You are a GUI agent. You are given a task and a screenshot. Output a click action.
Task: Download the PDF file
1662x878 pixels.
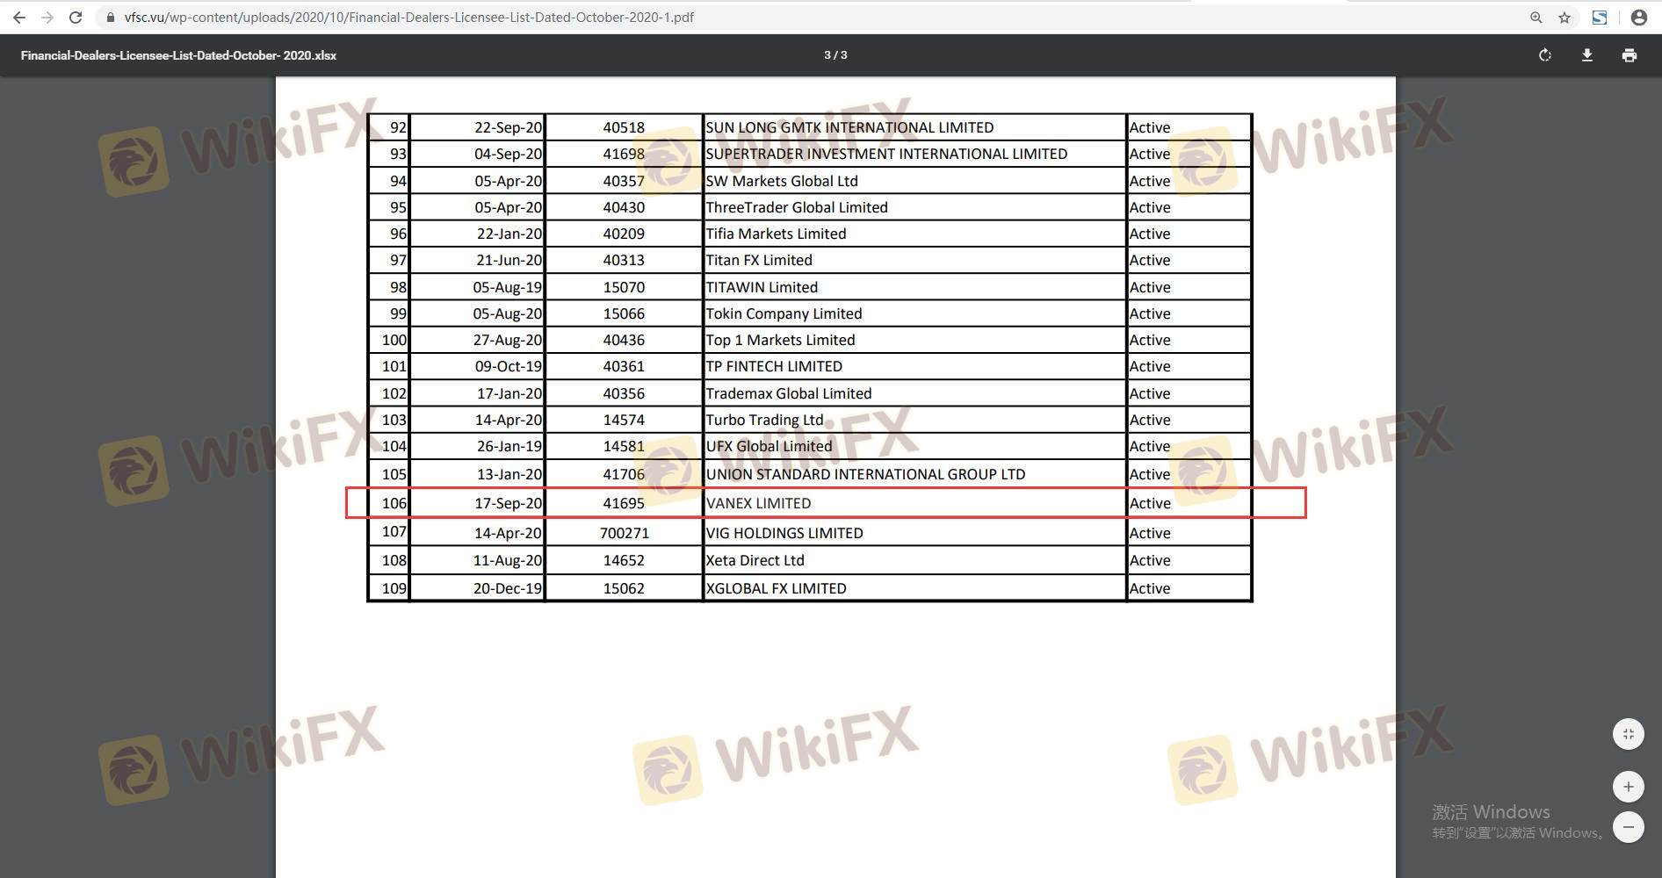click(x=1586, y=55)
